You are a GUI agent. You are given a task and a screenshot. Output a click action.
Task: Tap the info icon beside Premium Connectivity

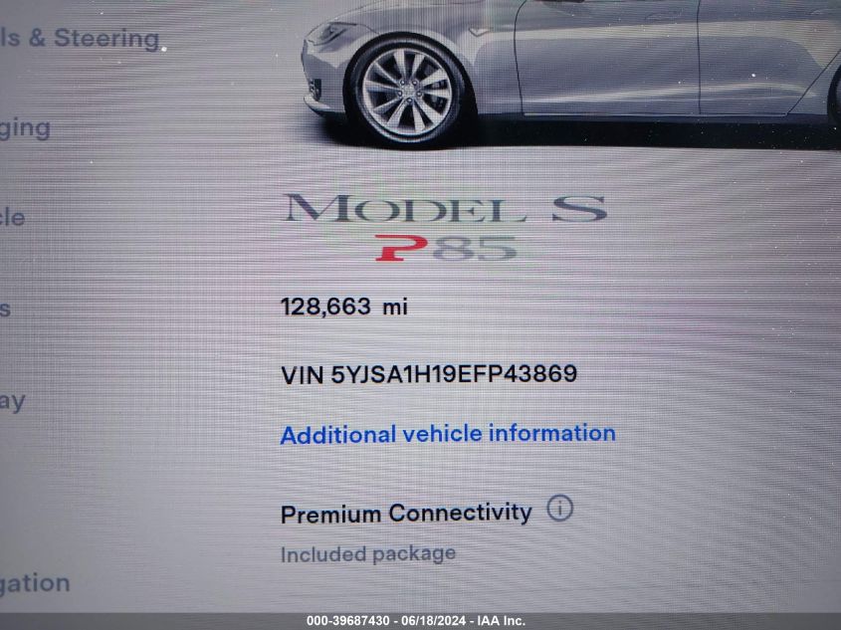pos(559,508)
